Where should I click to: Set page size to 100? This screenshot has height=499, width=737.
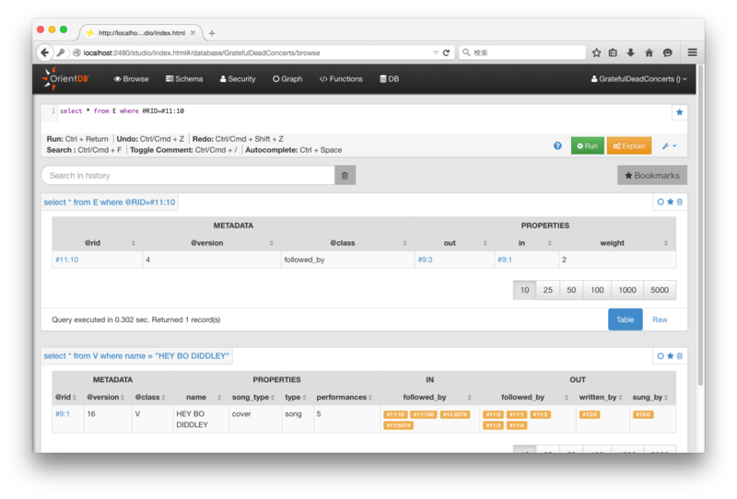pos(597,290)
